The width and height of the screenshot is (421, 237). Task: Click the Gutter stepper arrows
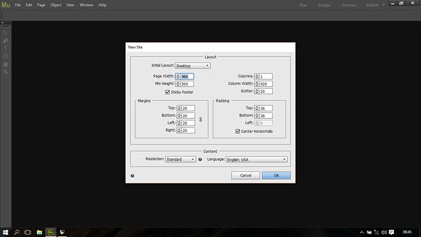pos(257,91)
